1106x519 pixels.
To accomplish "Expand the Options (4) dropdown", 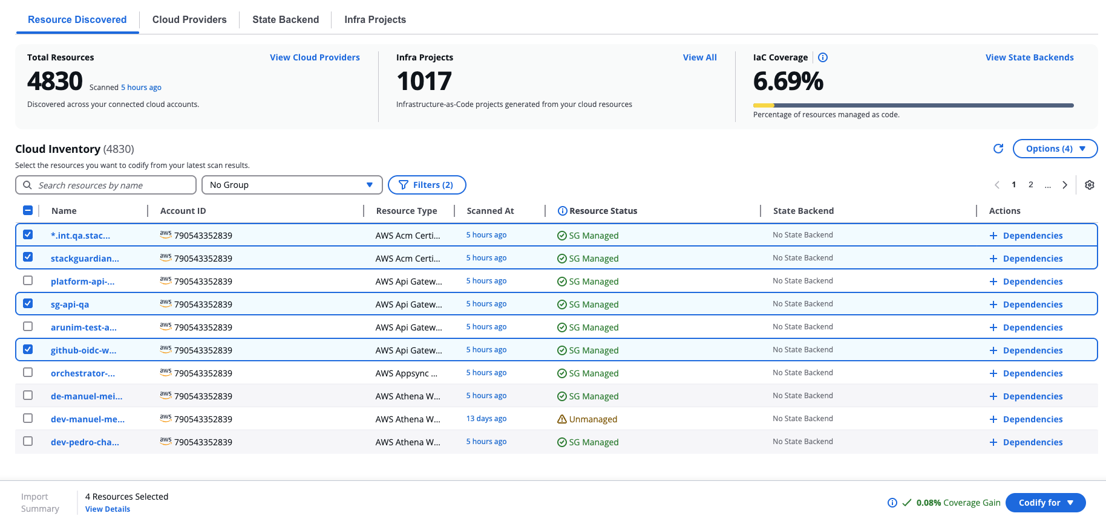I will [x=1055, y=149].
